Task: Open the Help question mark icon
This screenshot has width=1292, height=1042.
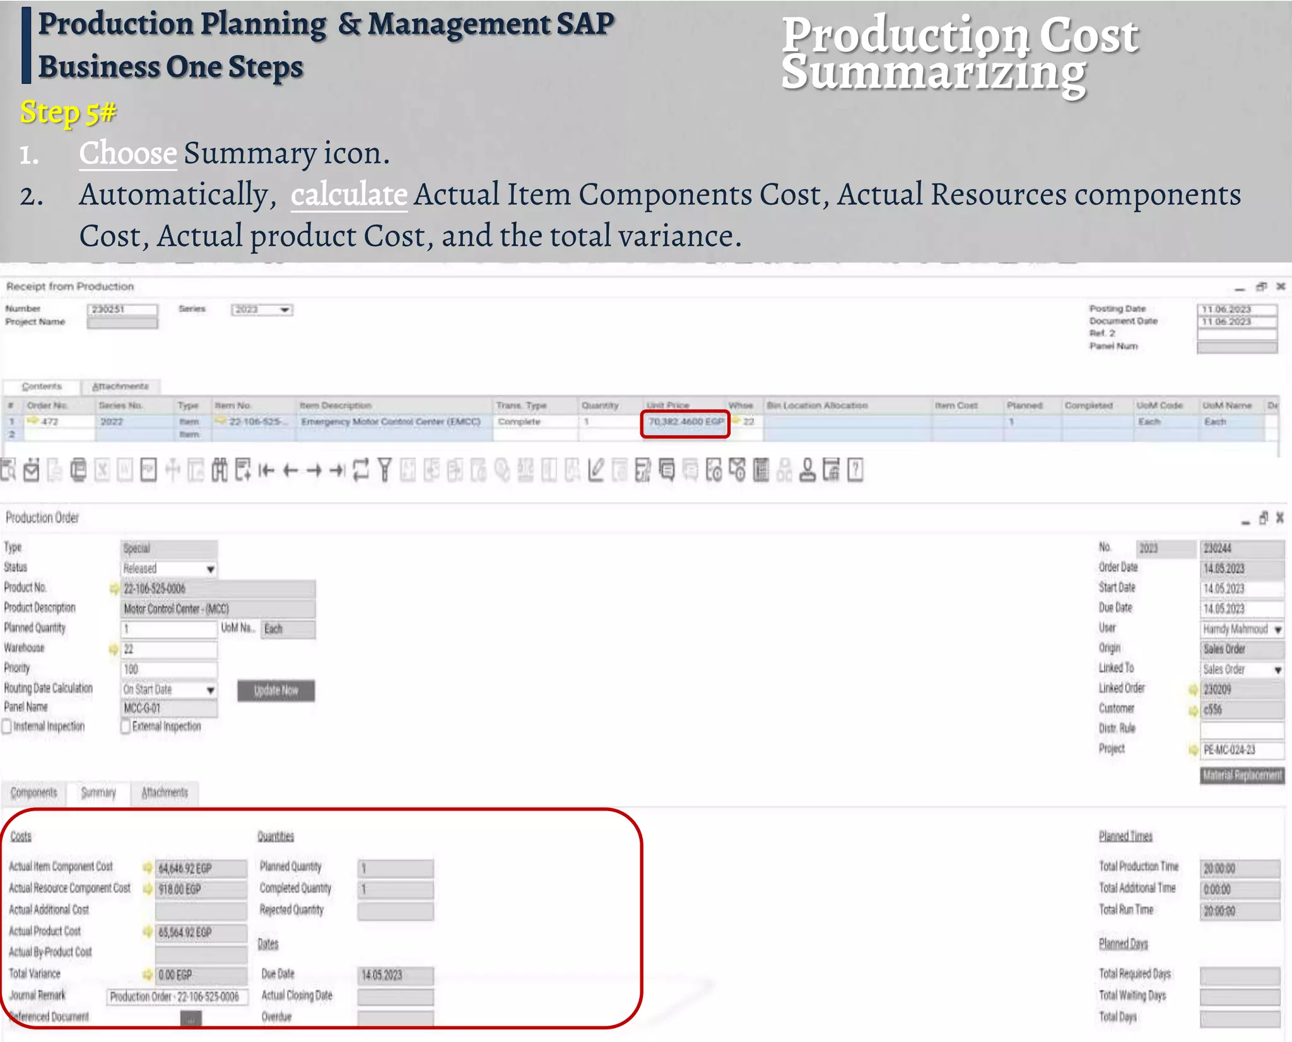Action: [855, 471]
